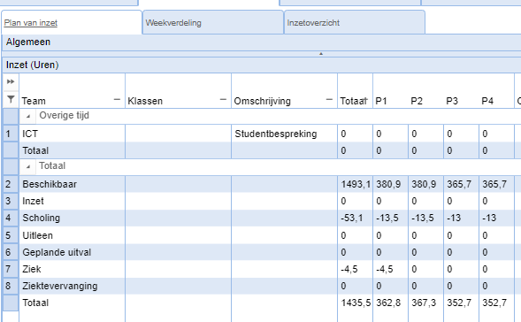
Task: Click the Totaal column header
Action: click(x=354, y=101)
